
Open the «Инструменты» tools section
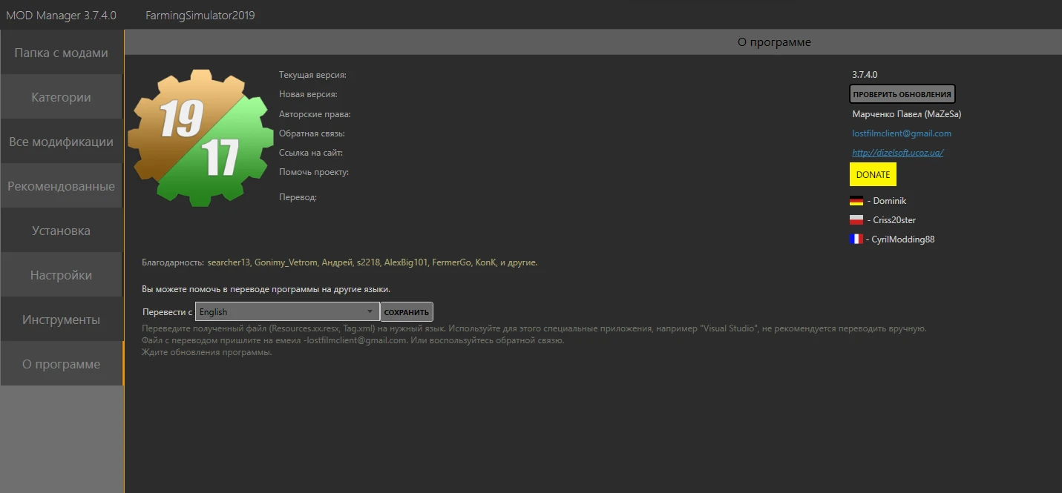tap(59, 319)
